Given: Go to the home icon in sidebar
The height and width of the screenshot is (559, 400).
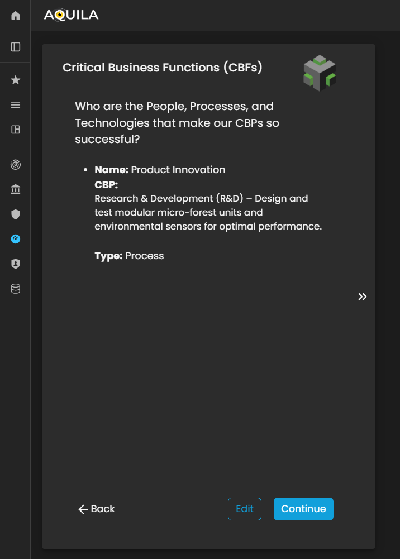Looking at the screenshot, I should (16, 16).
